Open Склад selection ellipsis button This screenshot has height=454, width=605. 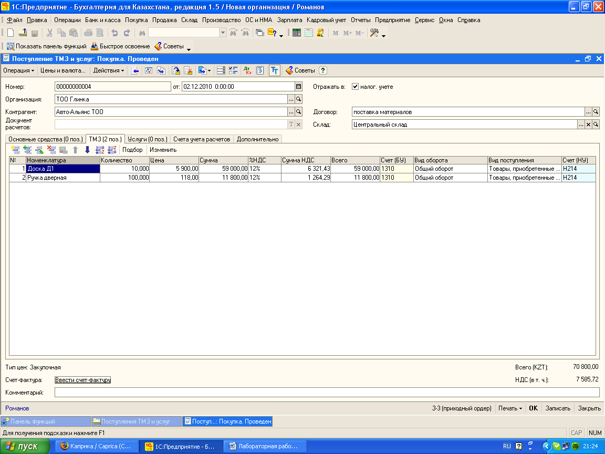click(581, 125)
